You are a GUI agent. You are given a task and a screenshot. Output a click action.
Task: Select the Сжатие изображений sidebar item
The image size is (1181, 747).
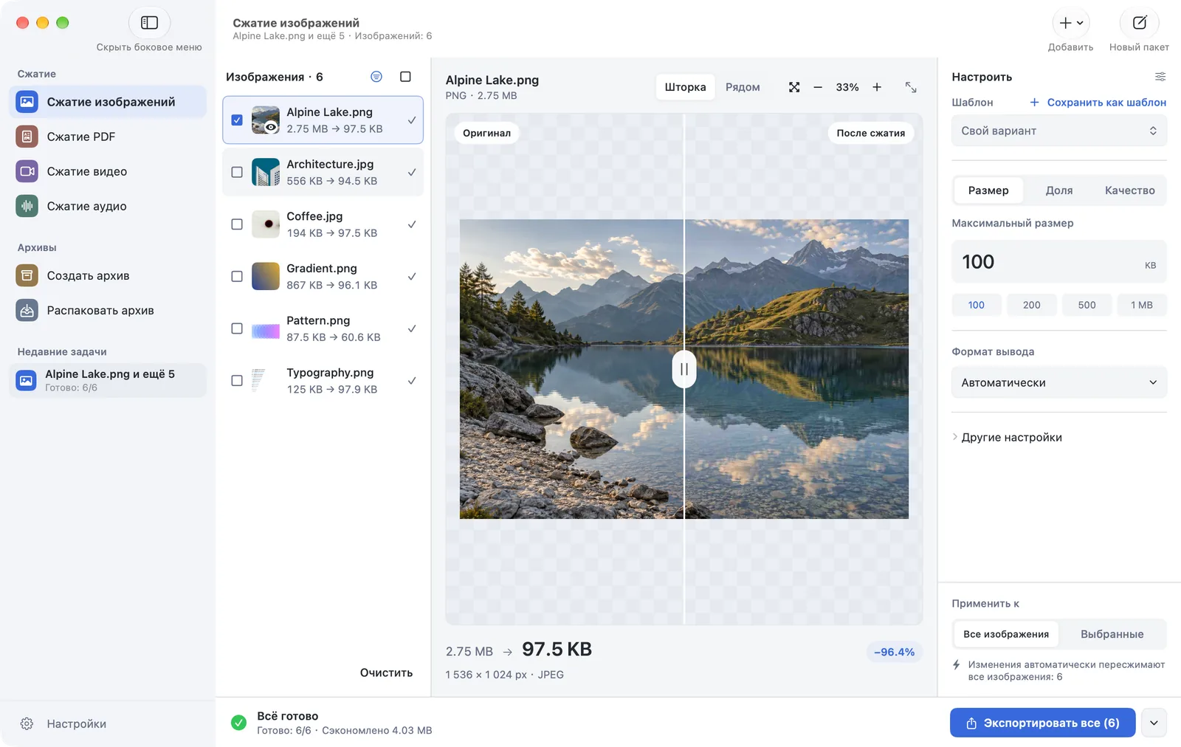point(108,102)
